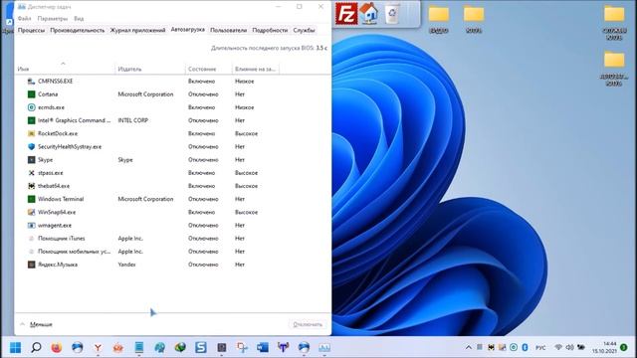
Task: Show hidden tray icons chevron
Action: [469, 347]
